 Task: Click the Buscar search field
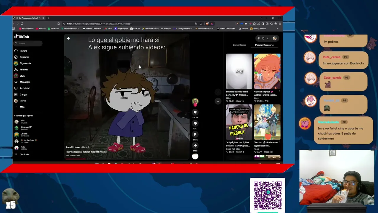(28, 43)
